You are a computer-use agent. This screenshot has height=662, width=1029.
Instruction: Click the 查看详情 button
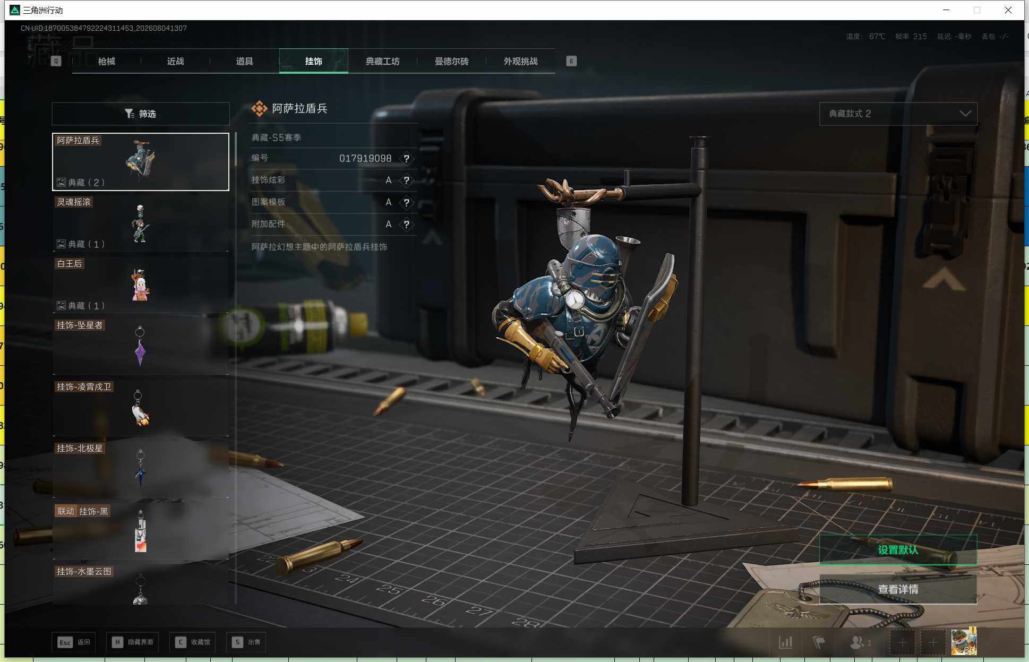pyautogui.click(x=898, y=589)
